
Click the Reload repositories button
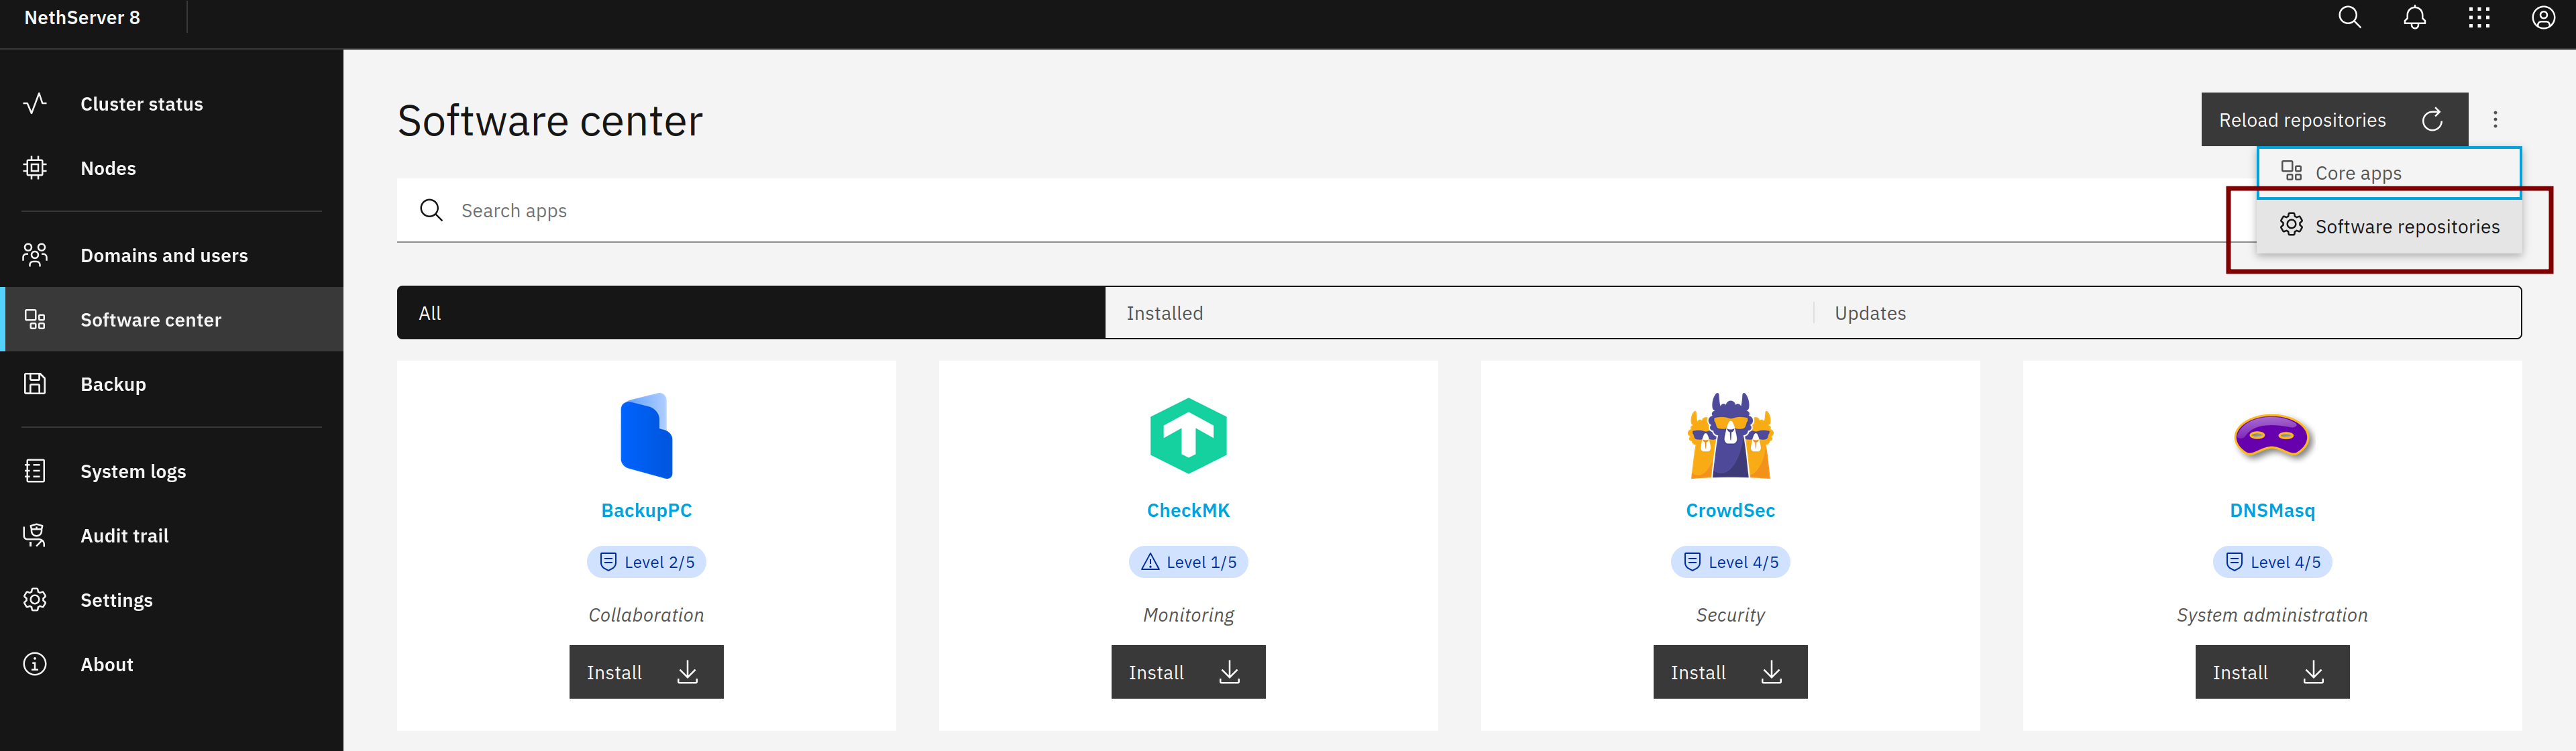(2333, 120)
